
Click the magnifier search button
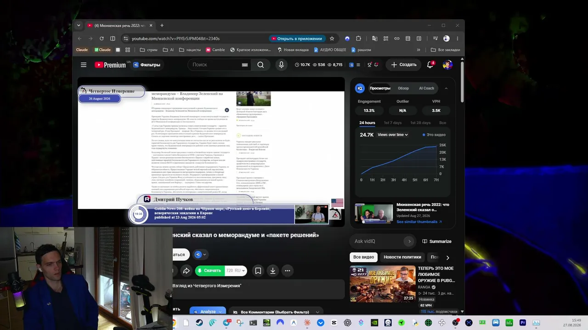click(x=260, y=65)
